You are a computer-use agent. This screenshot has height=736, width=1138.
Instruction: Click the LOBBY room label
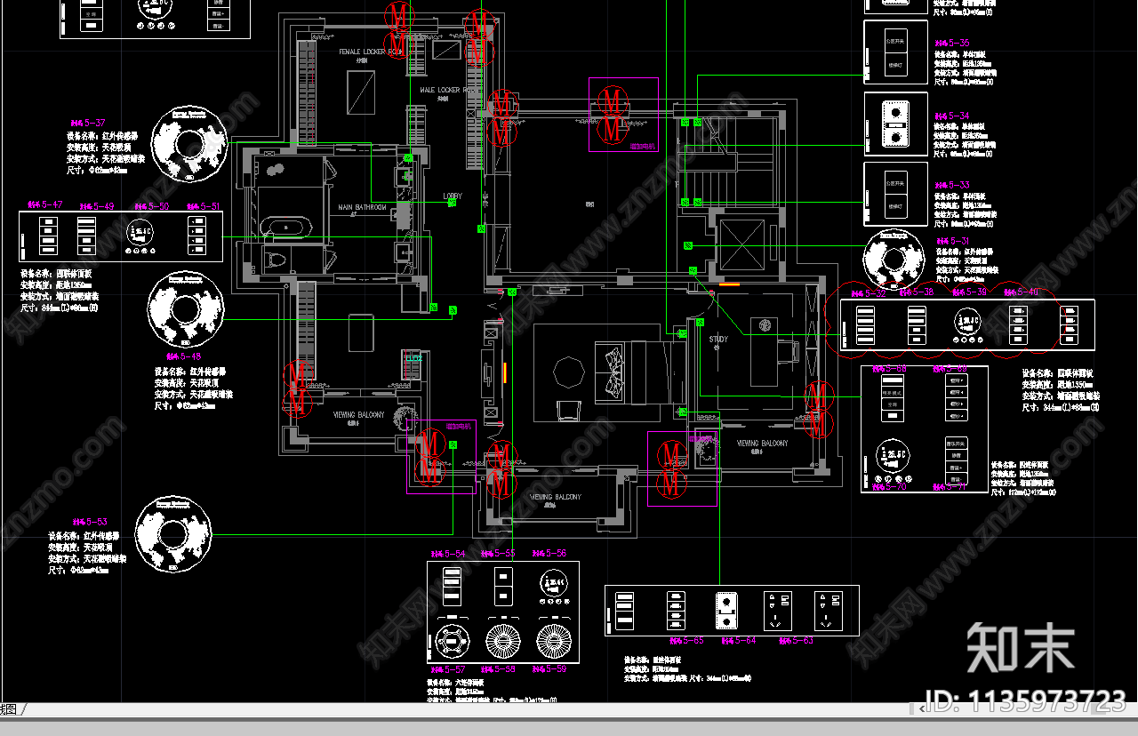pyautogui.click(x=453, y=196)
